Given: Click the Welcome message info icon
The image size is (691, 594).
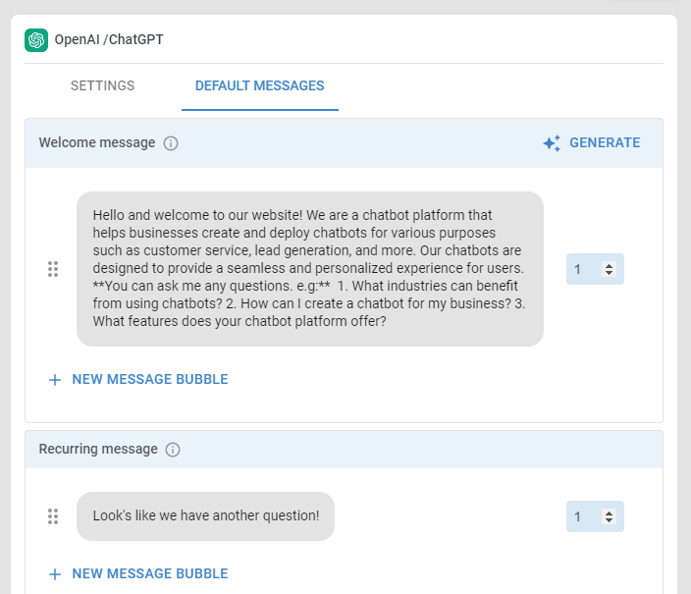Looking at the screenshot, I should 171,143.
